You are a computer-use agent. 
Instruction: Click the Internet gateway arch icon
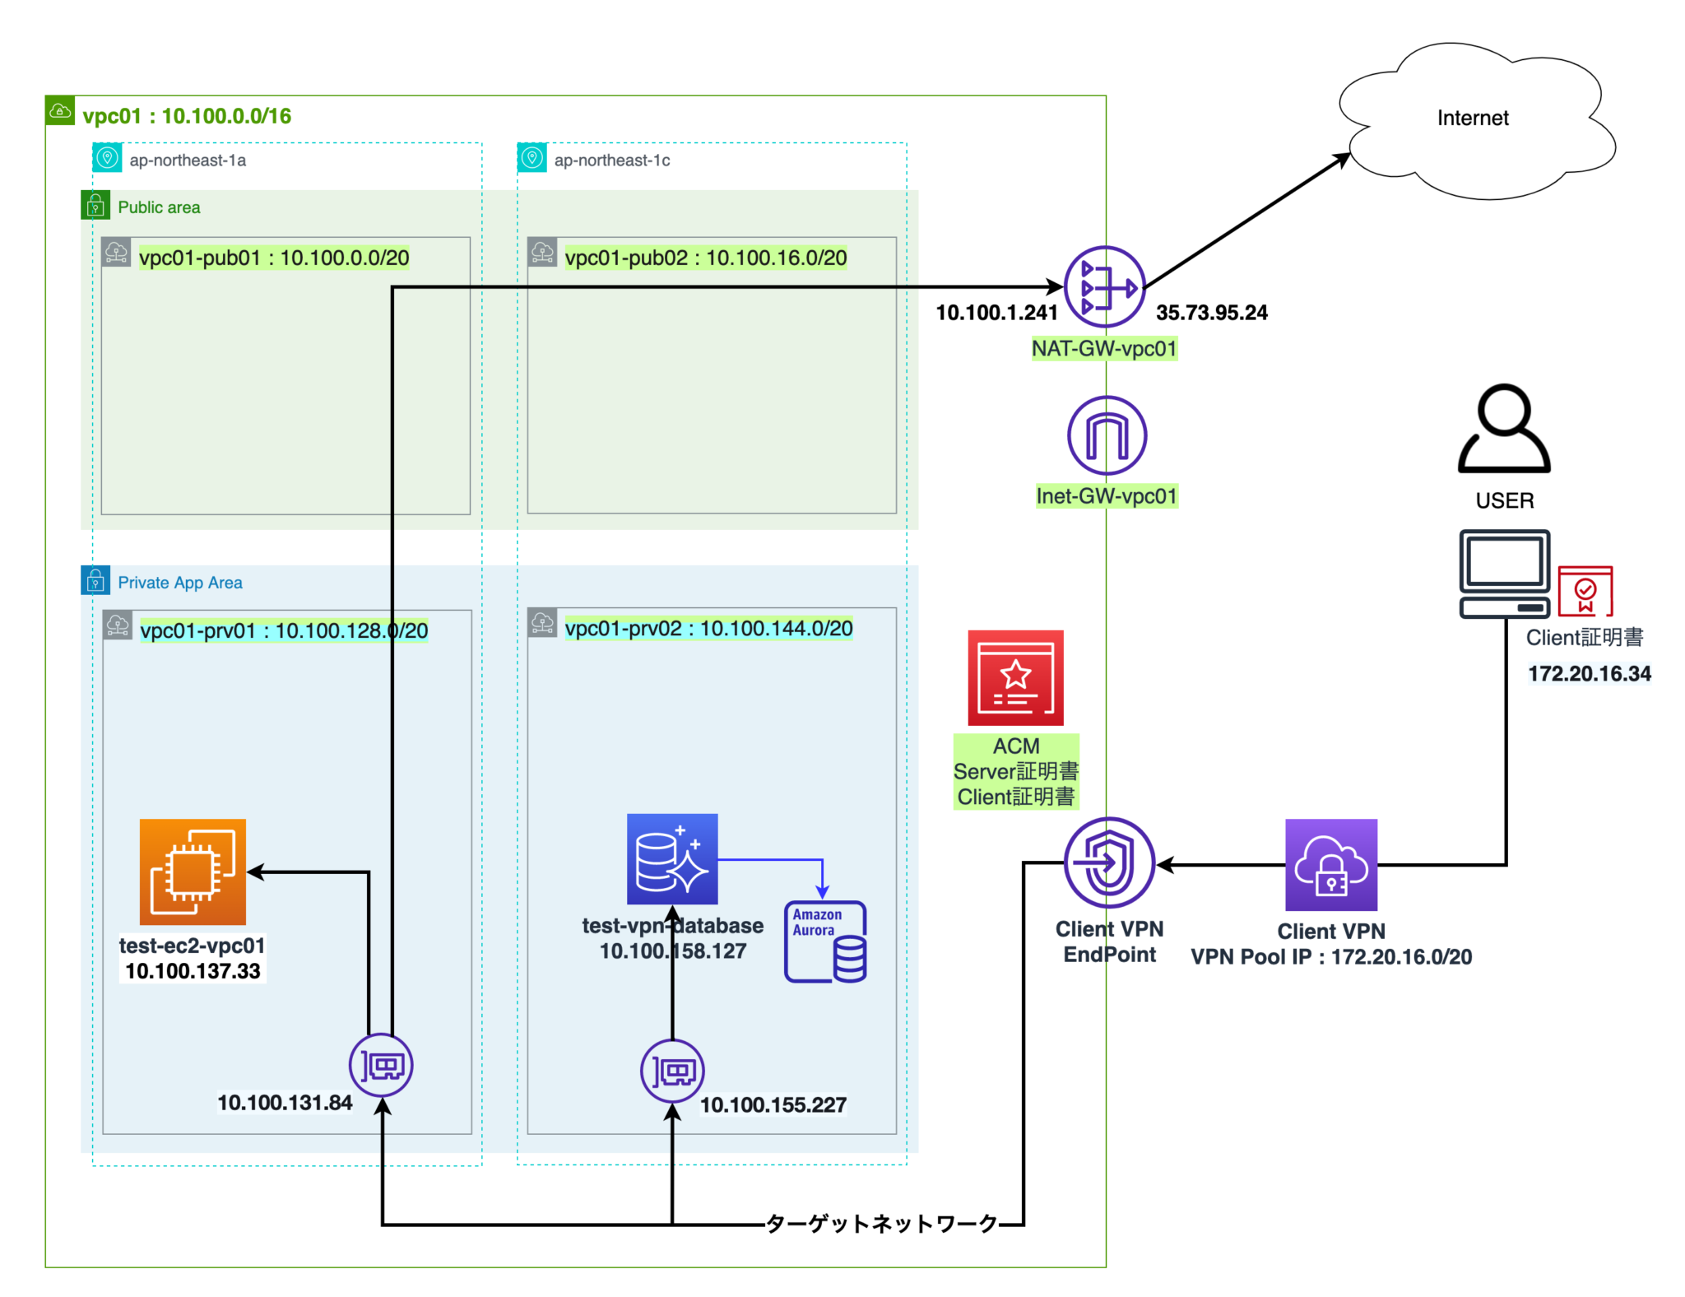(1107, 435)
